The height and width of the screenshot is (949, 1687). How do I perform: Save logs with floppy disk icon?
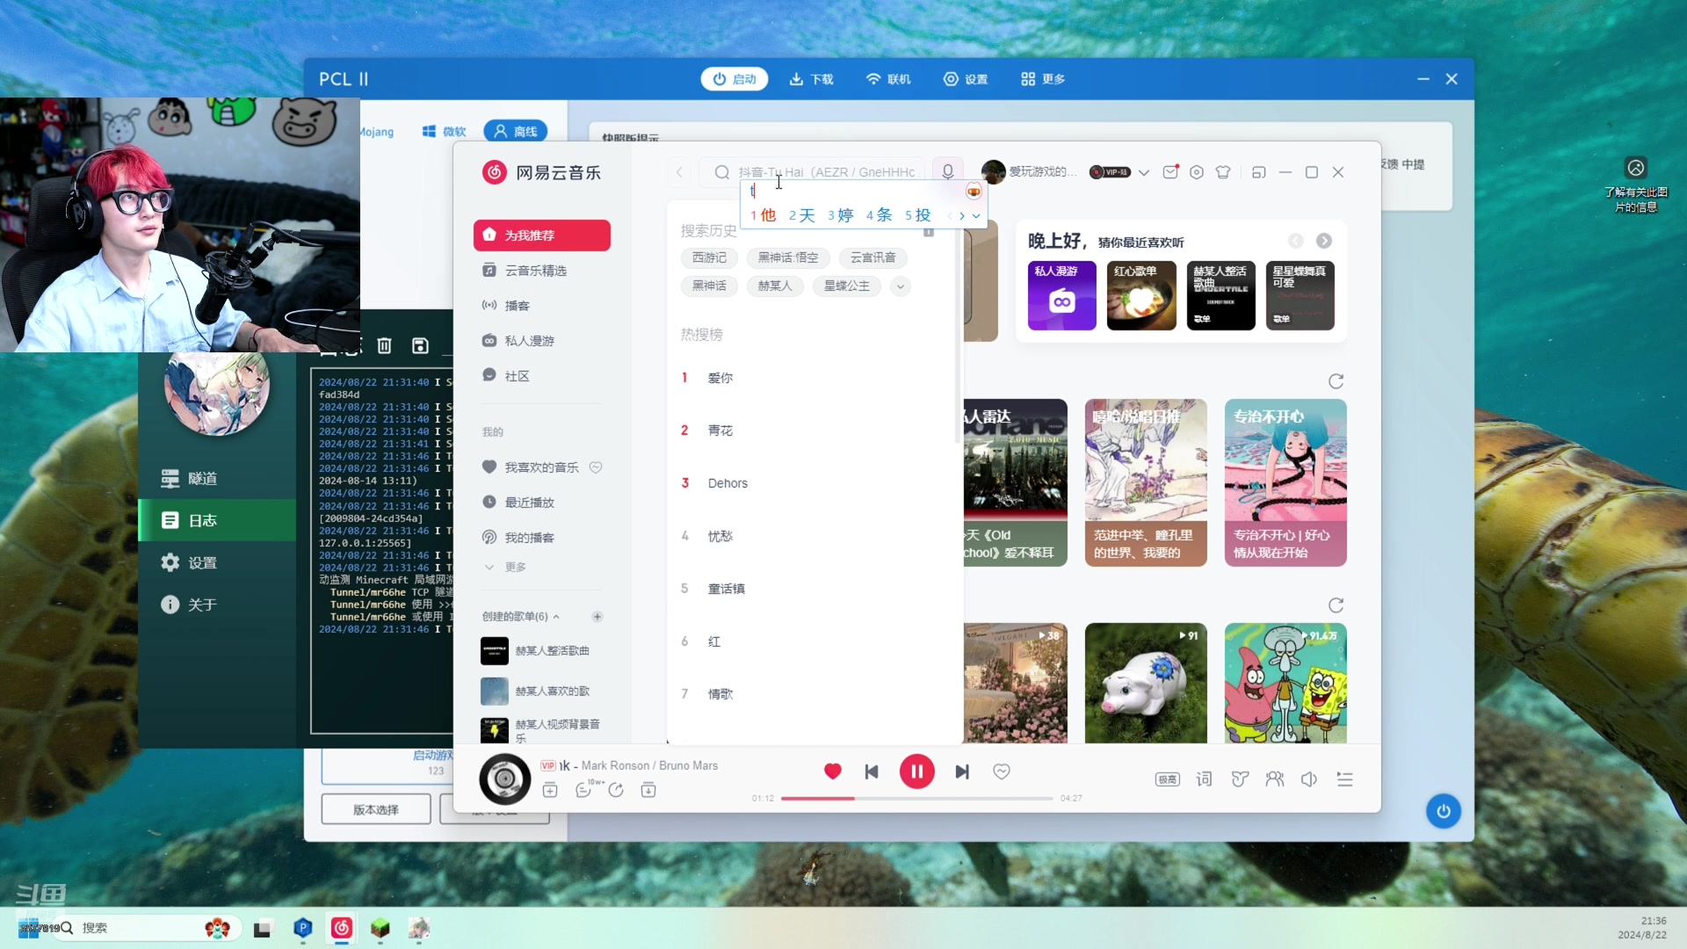[420, 345]
